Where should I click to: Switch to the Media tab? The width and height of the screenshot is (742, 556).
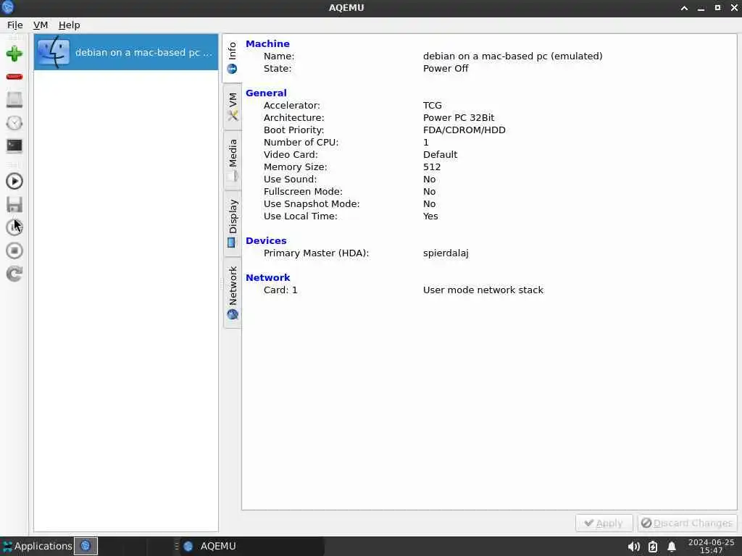pyautogui.click(x=233, y=160)
